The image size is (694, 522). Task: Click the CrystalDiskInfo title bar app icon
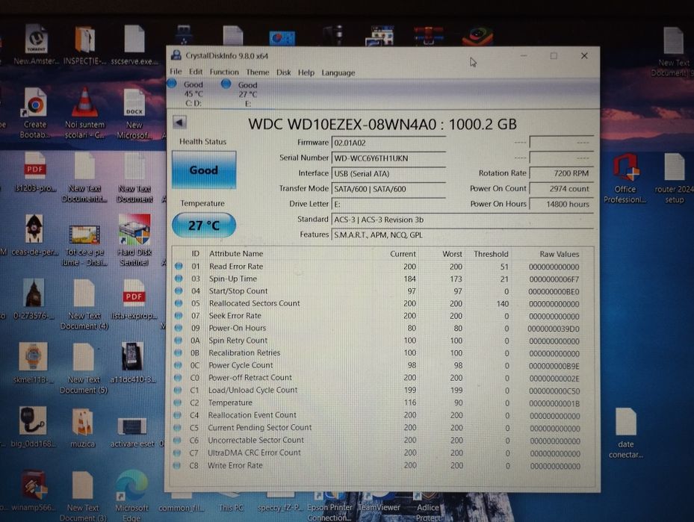[x=176, y=55]
